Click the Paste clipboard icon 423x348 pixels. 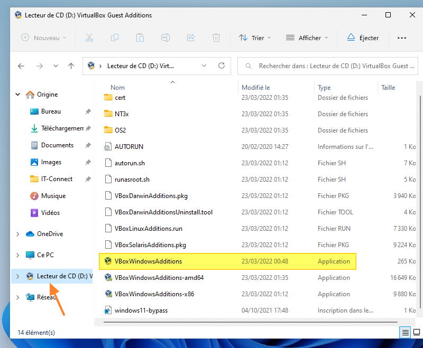click(x=140, y=37)
